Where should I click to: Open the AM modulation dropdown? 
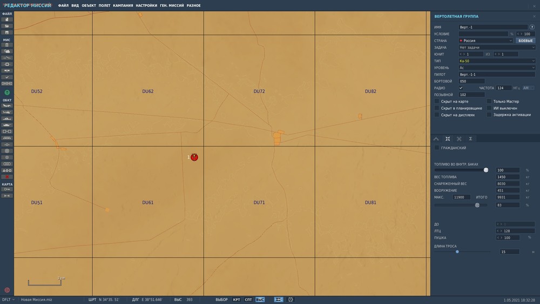click(528, 88)
